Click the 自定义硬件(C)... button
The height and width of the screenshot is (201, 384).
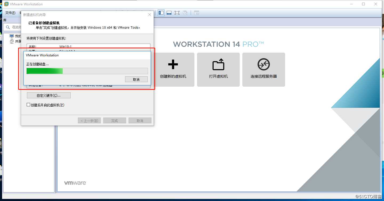pyautogui.click(x=49, y=95)
